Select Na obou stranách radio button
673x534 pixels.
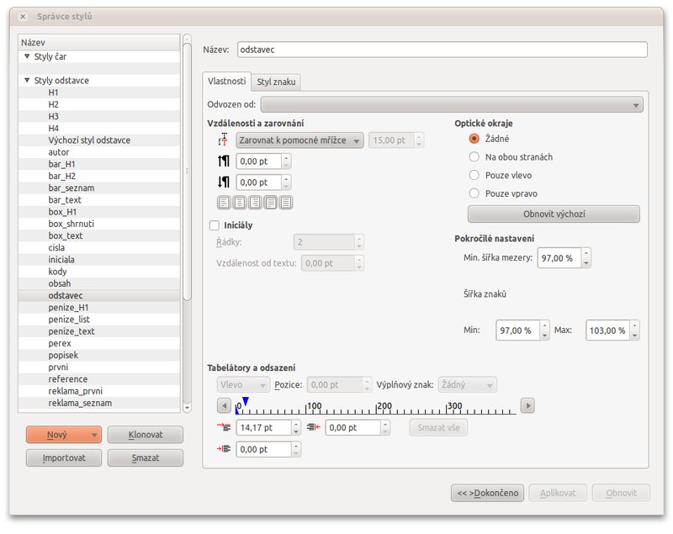pyautogui.click(x=474, y=157)
